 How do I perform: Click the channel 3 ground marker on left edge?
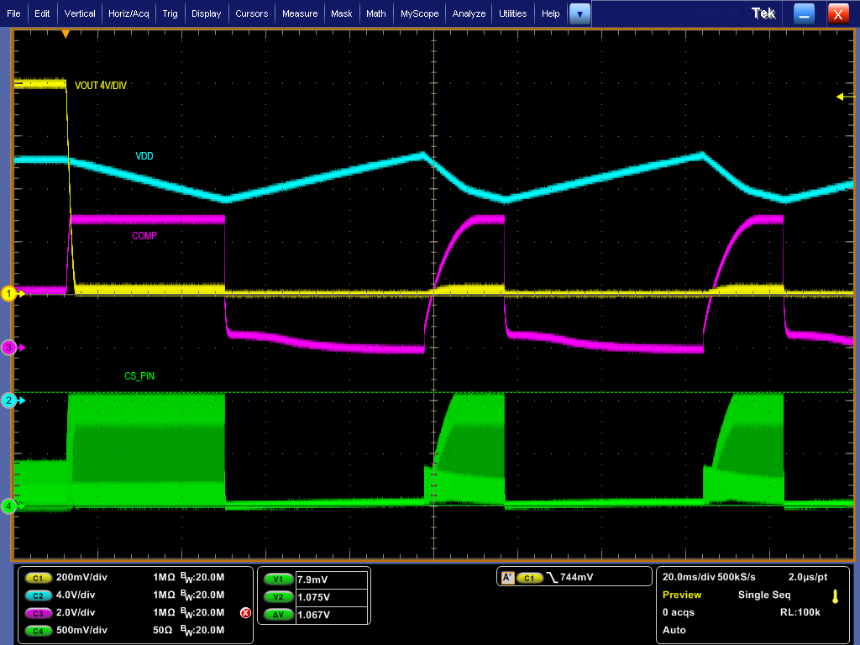click(10, 347)
